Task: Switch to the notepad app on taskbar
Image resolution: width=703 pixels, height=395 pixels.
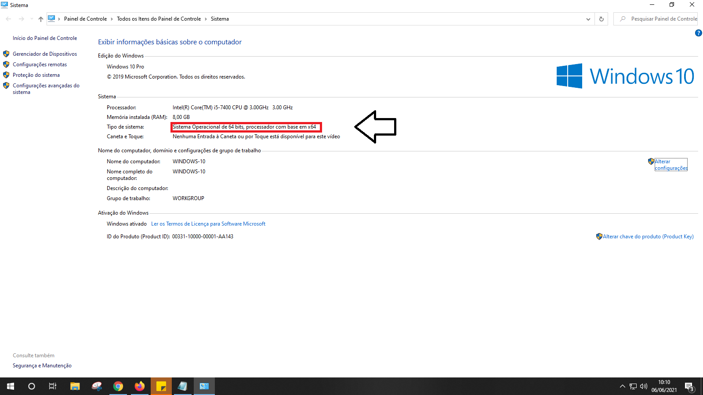Action: point(183,386)
